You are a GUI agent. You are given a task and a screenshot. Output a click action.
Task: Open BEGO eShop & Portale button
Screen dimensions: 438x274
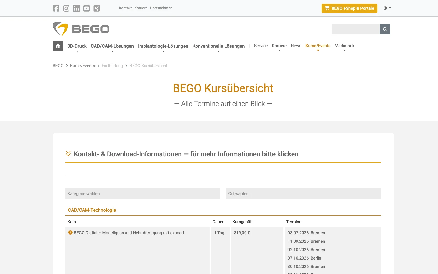pos(349,8)
